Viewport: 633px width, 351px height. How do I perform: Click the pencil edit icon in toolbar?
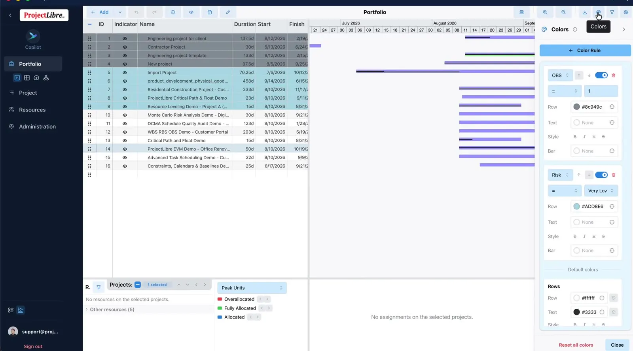228,12
